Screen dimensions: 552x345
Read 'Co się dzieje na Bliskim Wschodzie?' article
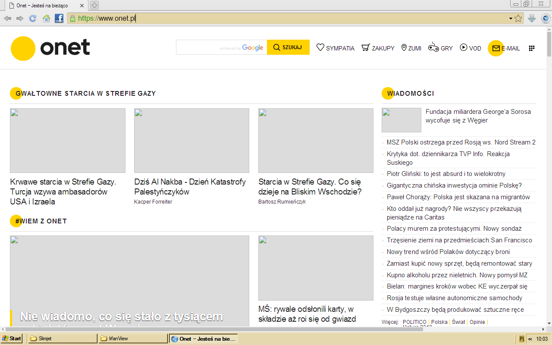(x=310, y=187)
